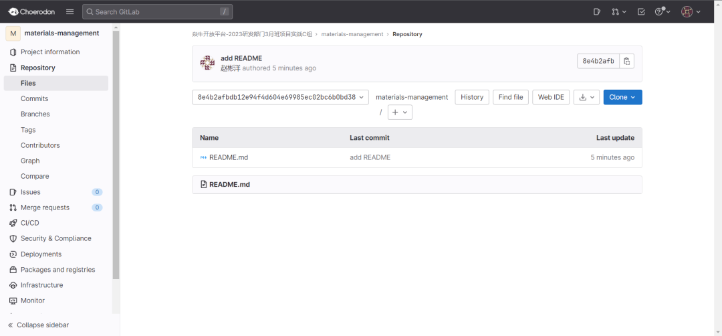Open the issues icon in top bar
Image resolution: width=722 pixels, height=336 pixels.
597,11
